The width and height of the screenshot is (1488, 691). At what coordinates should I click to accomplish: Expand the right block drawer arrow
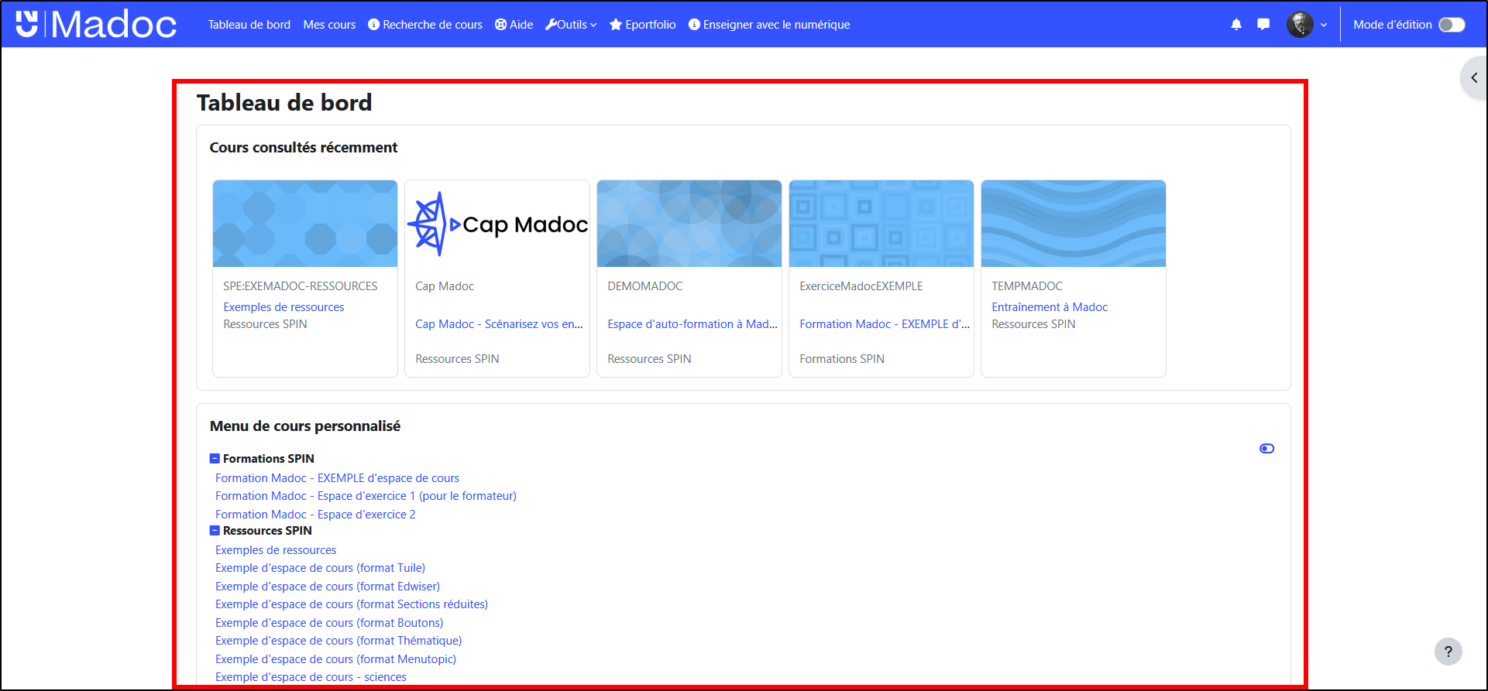[1473, 77]
